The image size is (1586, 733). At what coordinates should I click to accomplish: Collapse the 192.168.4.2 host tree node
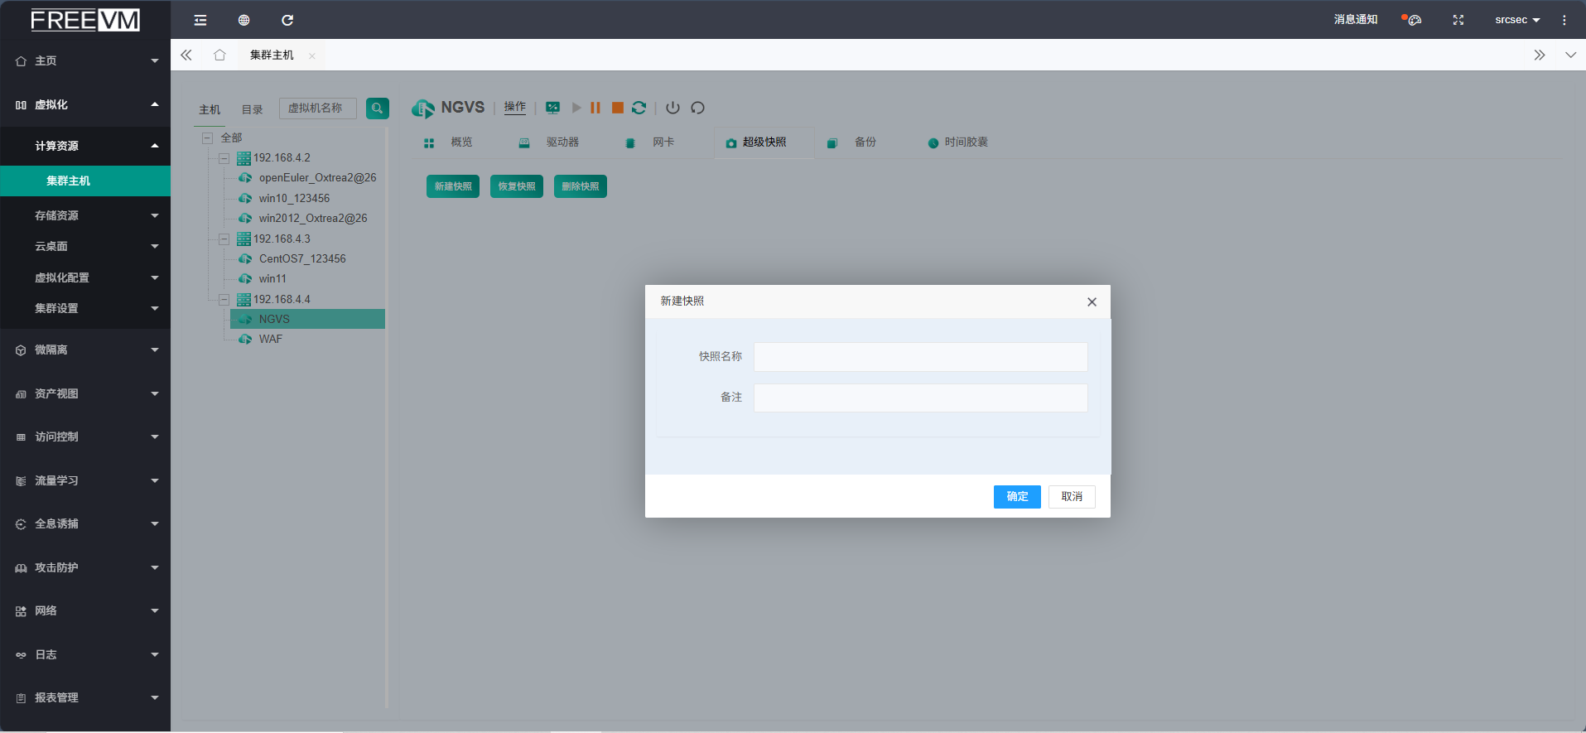coord(224,158)
